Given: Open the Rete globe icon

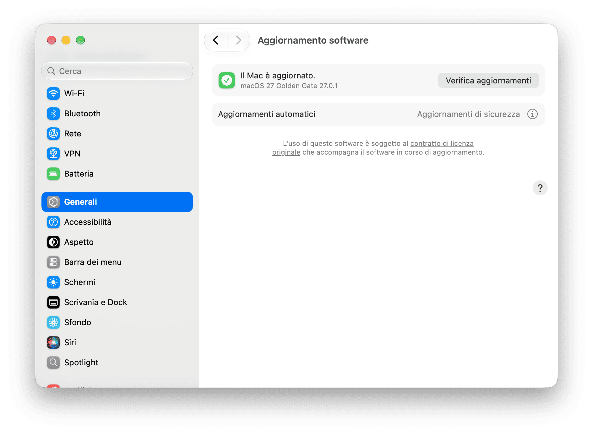Looking at the screenshot, I should pos(53,134).
